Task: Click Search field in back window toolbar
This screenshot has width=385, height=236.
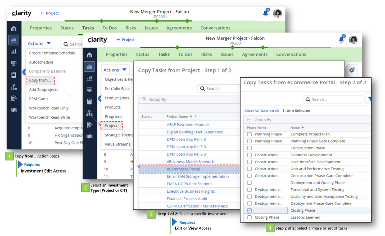Action: 72,44
